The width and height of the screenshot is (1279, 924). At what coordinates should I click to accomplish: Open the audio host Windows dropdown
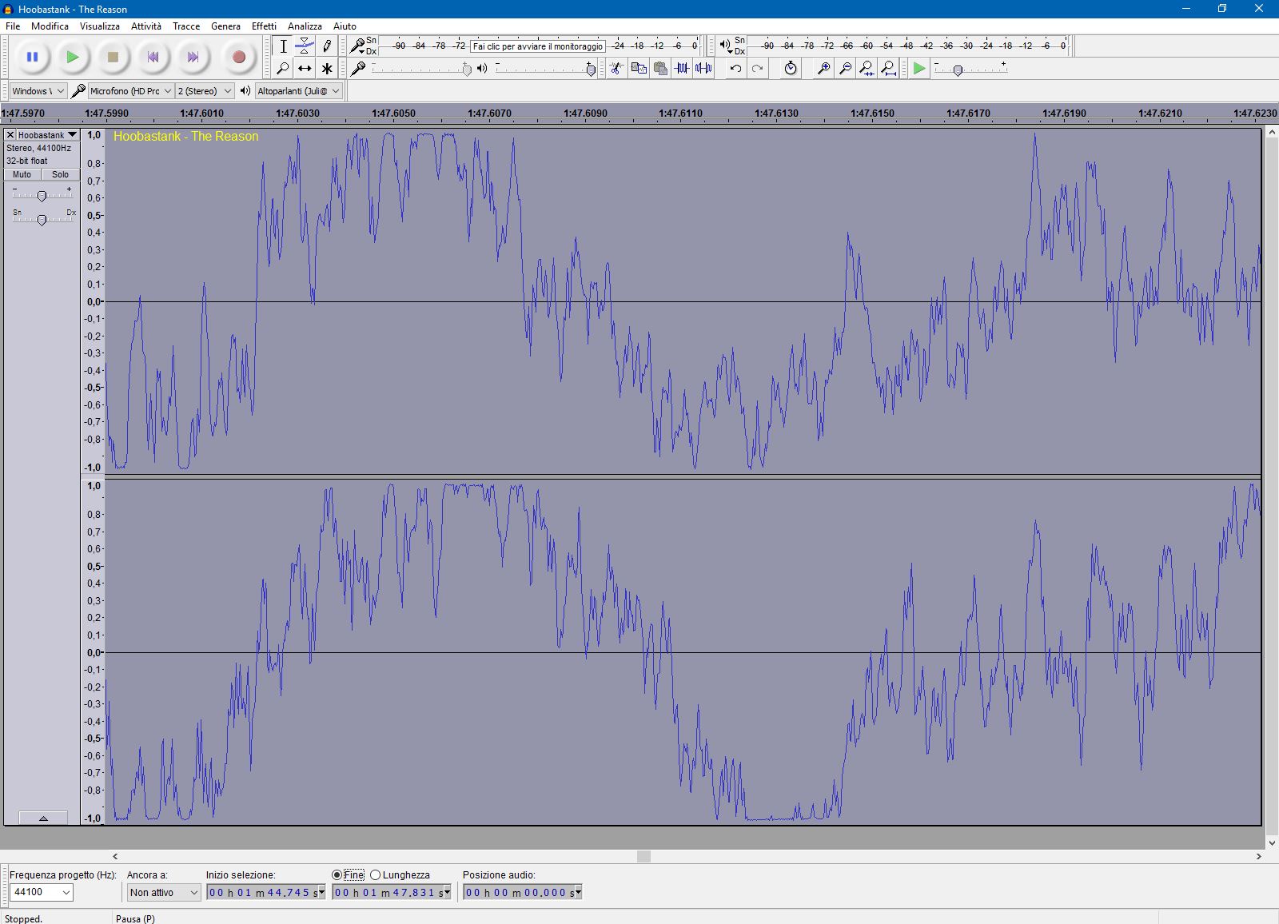38,91
